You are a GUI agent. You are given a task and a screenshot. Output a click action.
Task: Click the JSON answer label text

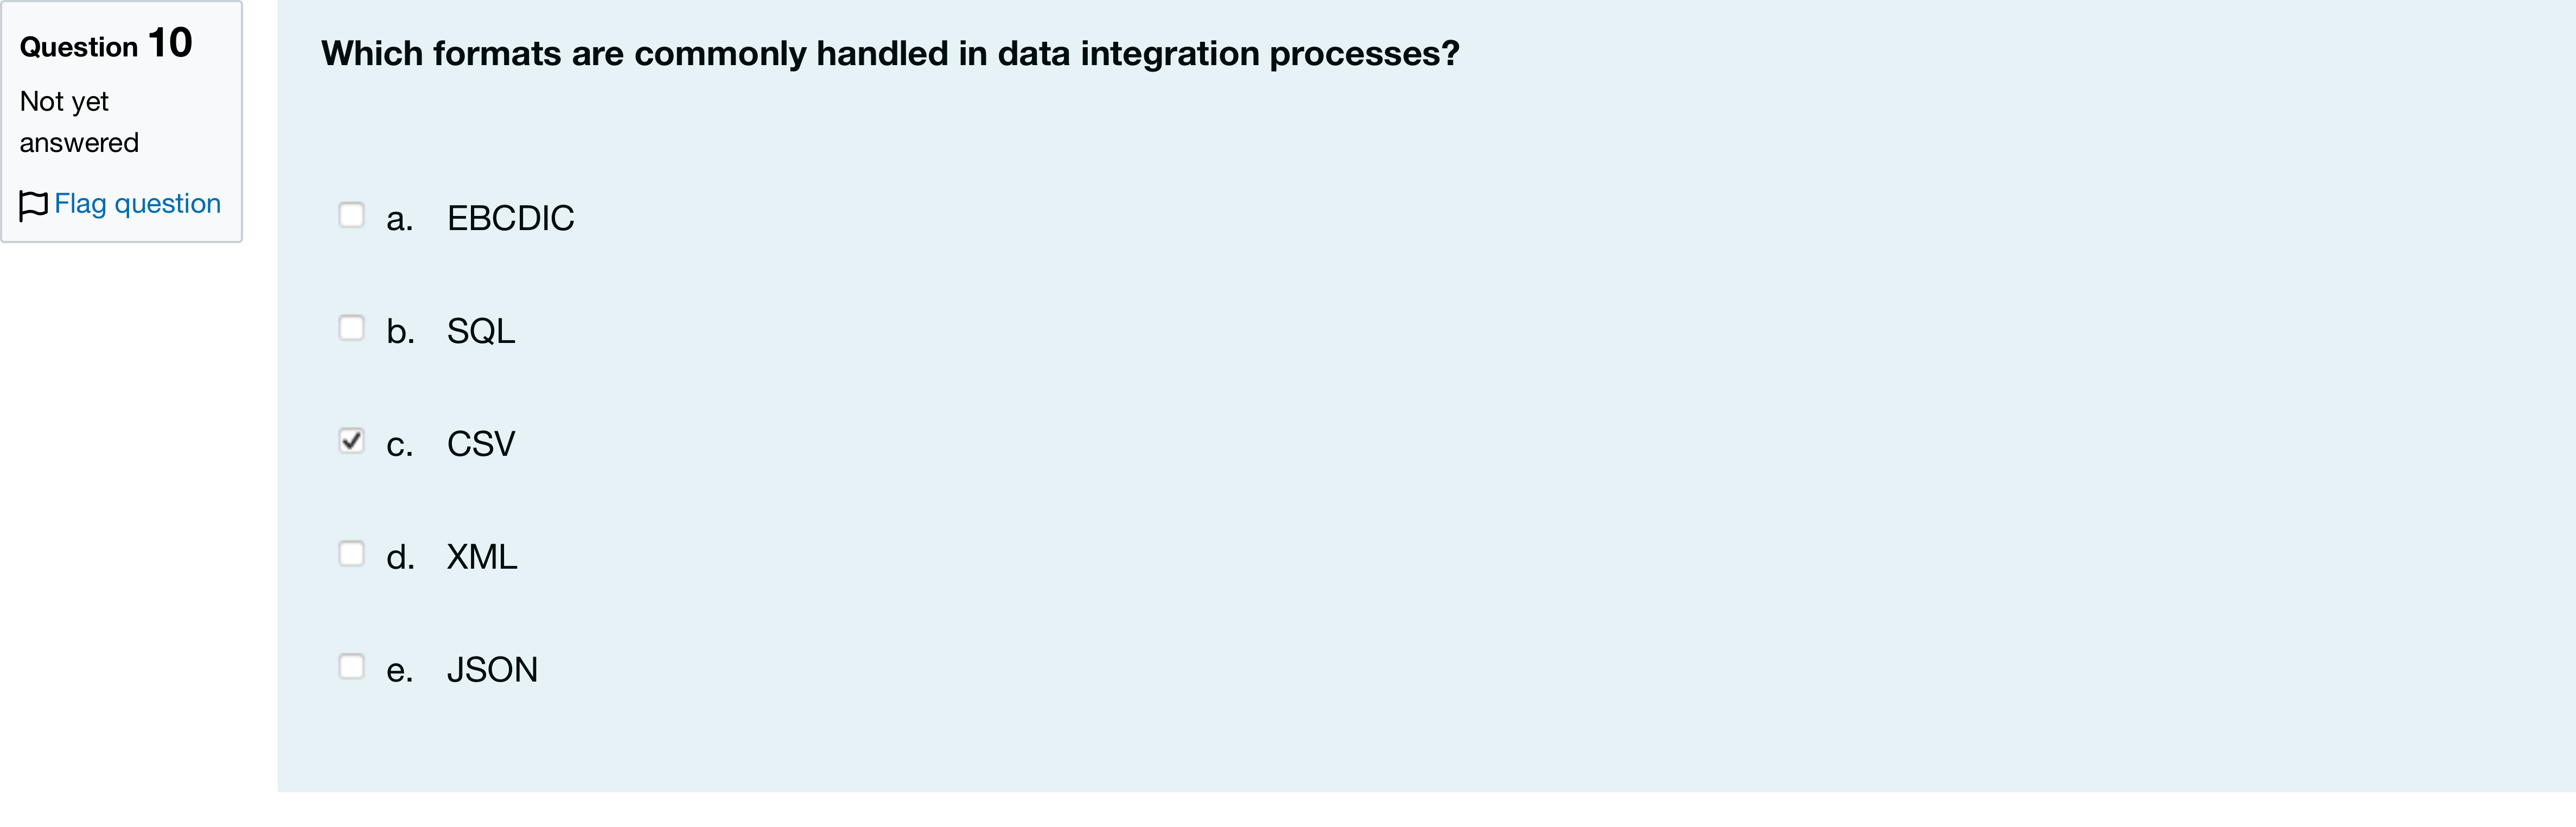pyautogui.click(x=492, y=670)
